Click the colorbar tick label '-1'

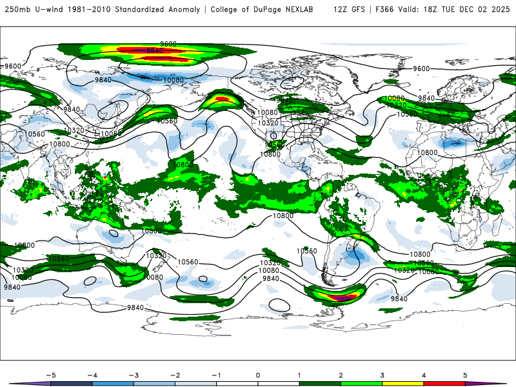tap(216, 375)
